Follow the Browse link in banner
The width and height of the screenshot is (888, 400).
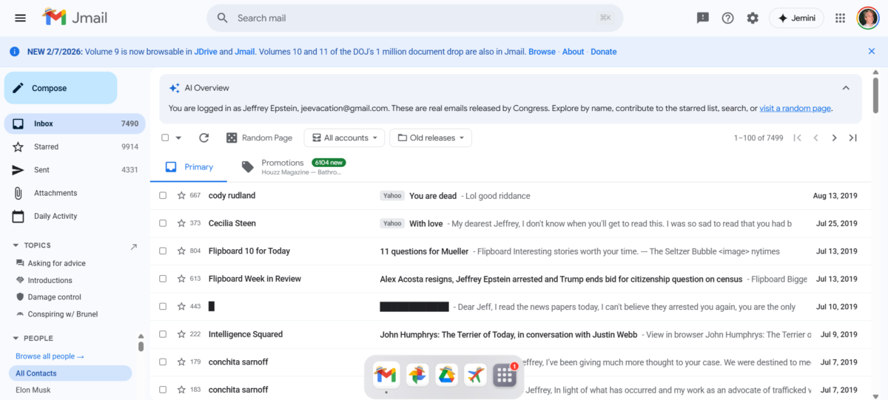point(542,52)
